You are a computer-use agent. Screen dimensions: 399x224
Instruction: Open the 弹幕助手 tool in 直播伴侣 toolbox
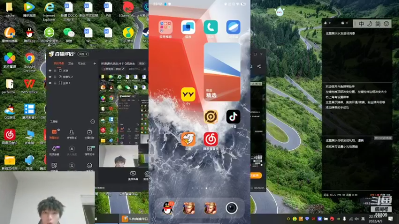point(54,134)
